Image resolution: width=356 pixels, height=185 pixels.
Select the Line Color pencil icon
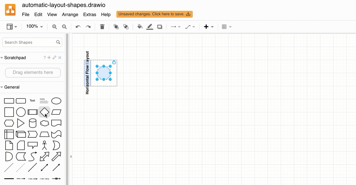tap(149, 26)
